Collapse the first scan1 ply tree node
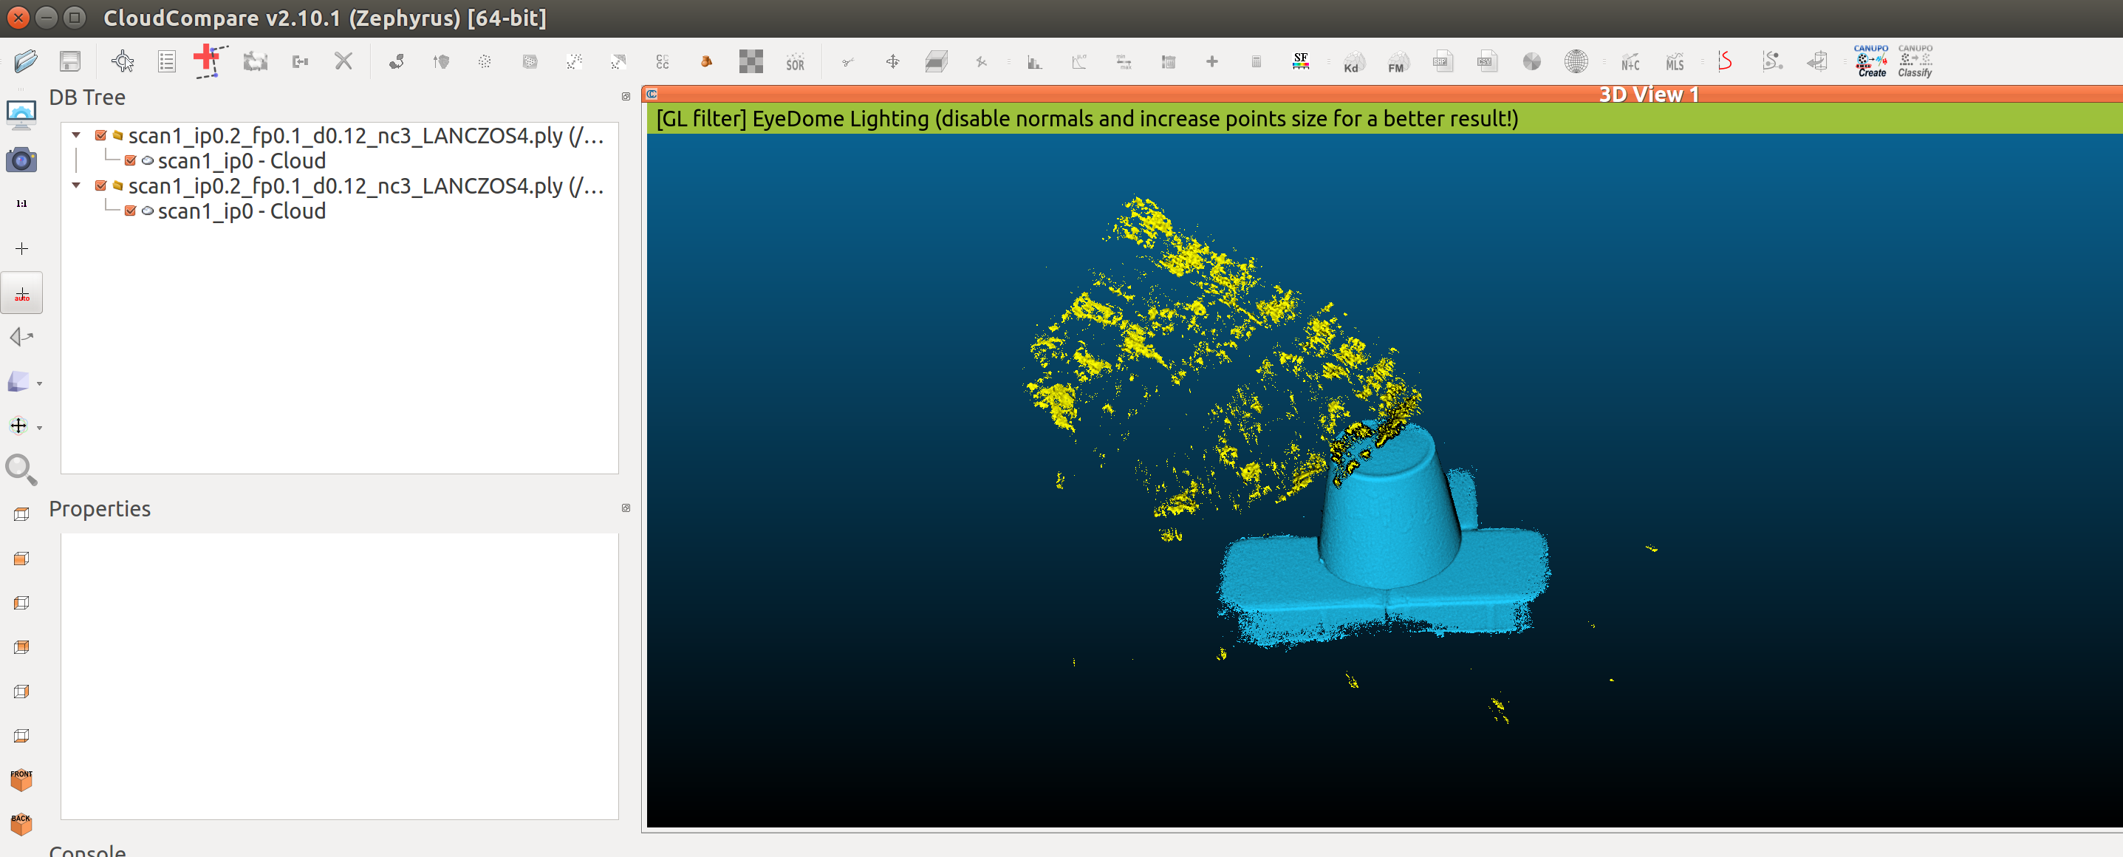2123x857 pixels. point(77,135)
